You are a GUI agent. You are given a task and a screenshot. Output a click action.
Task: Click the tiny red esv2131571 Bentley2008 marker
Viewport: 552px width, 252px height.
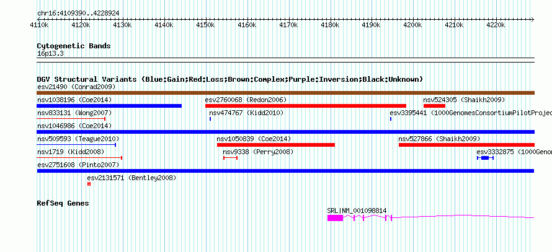tap(89, 184)
